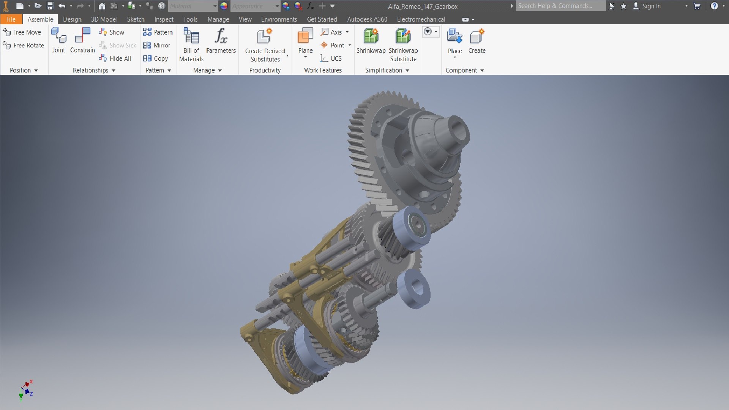Expand the Component panel
Image resolution: width=729 pixels, height=410 pixels.
click(x=465, y=70)
